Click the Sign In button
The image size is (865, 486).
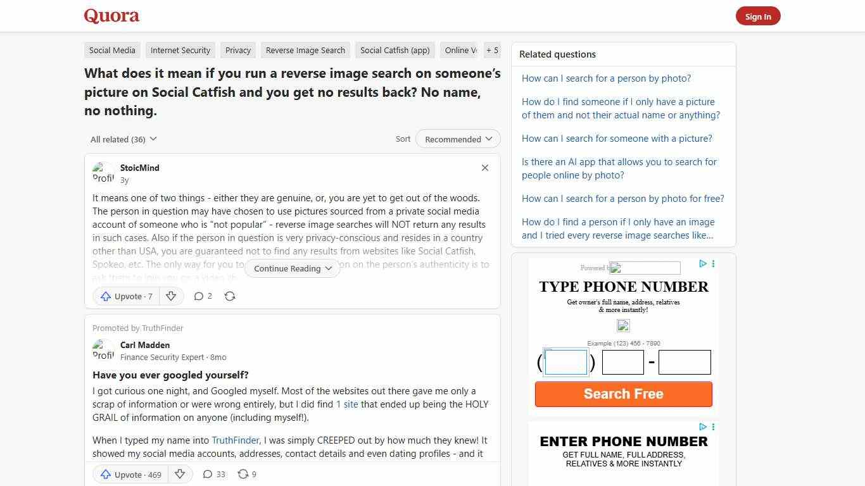[758, 16]
